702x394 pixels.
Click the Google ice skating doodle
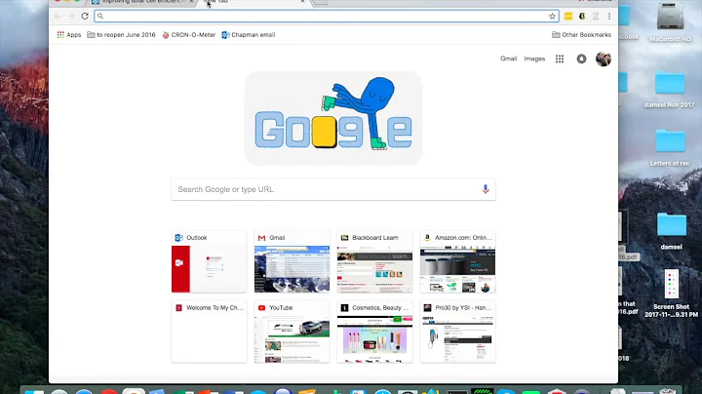(333, 118)
